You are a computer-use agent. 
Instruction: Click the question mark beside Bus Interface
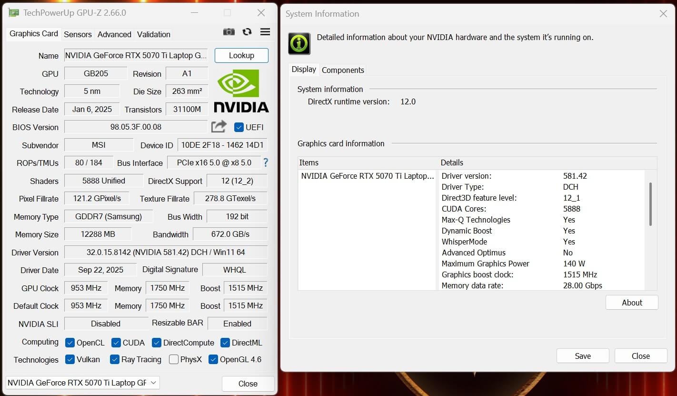pyautogui.click(x=265, y=162)
